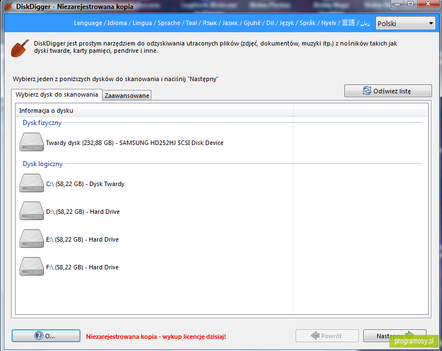Click the E:\ drive icon
This screenshot has width=442, height=351.
coord(32,239)
